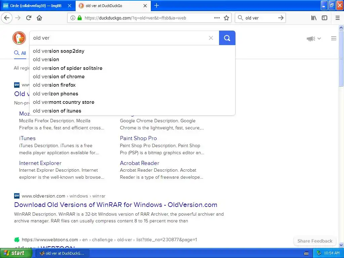344x258 pixels.
Task: Click the keyboard icon in system tray
Action: tap(306, 253)
